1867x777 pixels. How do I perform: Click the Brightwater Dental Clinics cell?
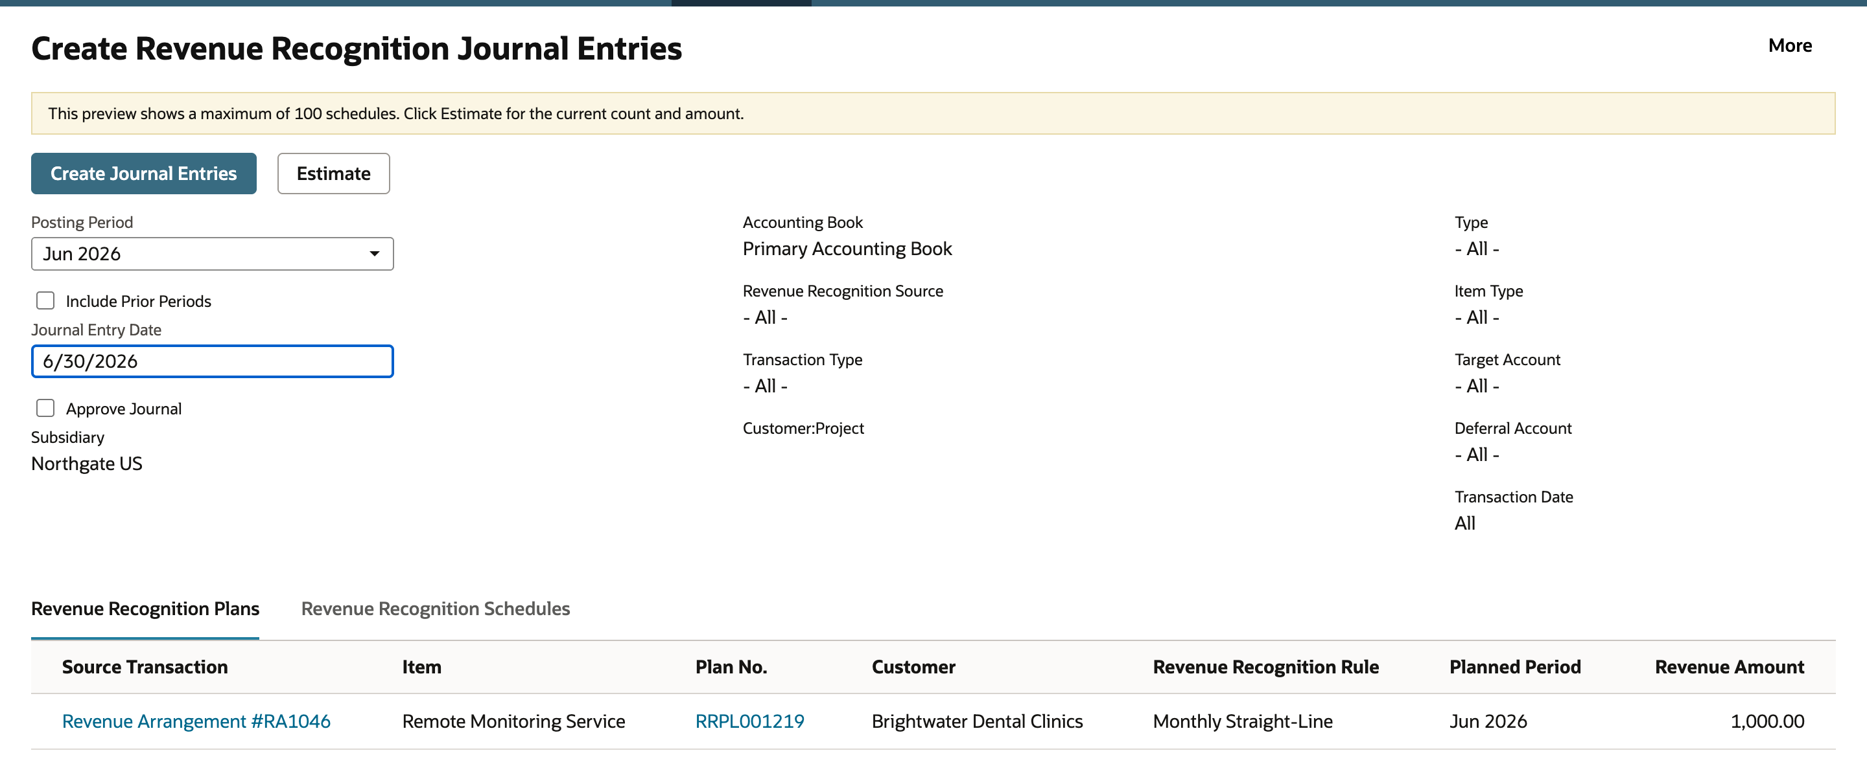tap(977, 721)
